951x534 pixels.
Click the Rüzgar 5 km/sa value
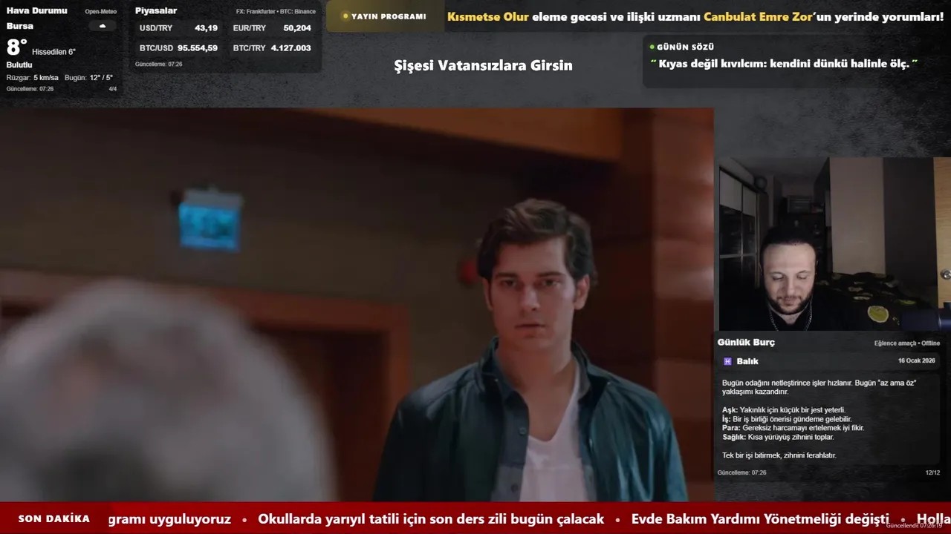[33, 78]
